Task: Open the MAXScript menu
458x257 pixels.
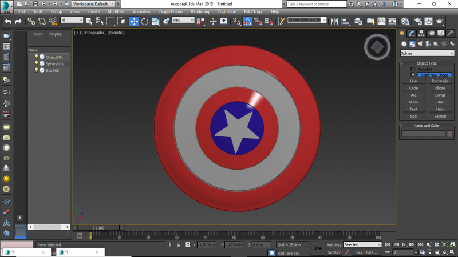Action: click(253, 11)
